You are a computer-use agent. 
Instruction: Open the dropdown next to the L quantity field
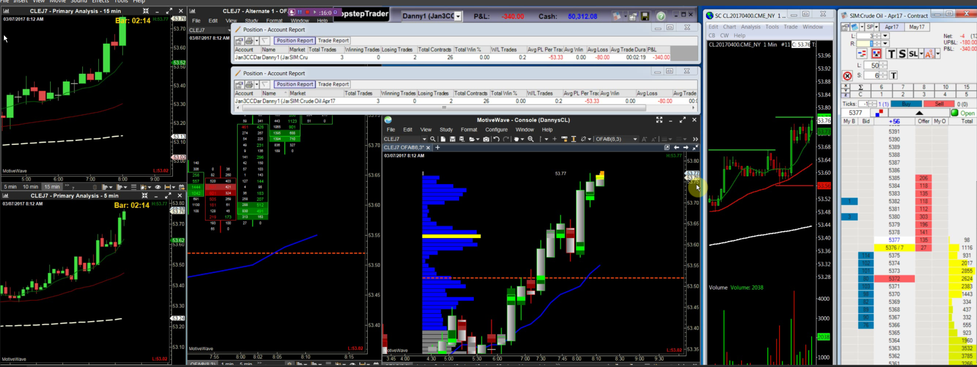(x=885, y=36)
